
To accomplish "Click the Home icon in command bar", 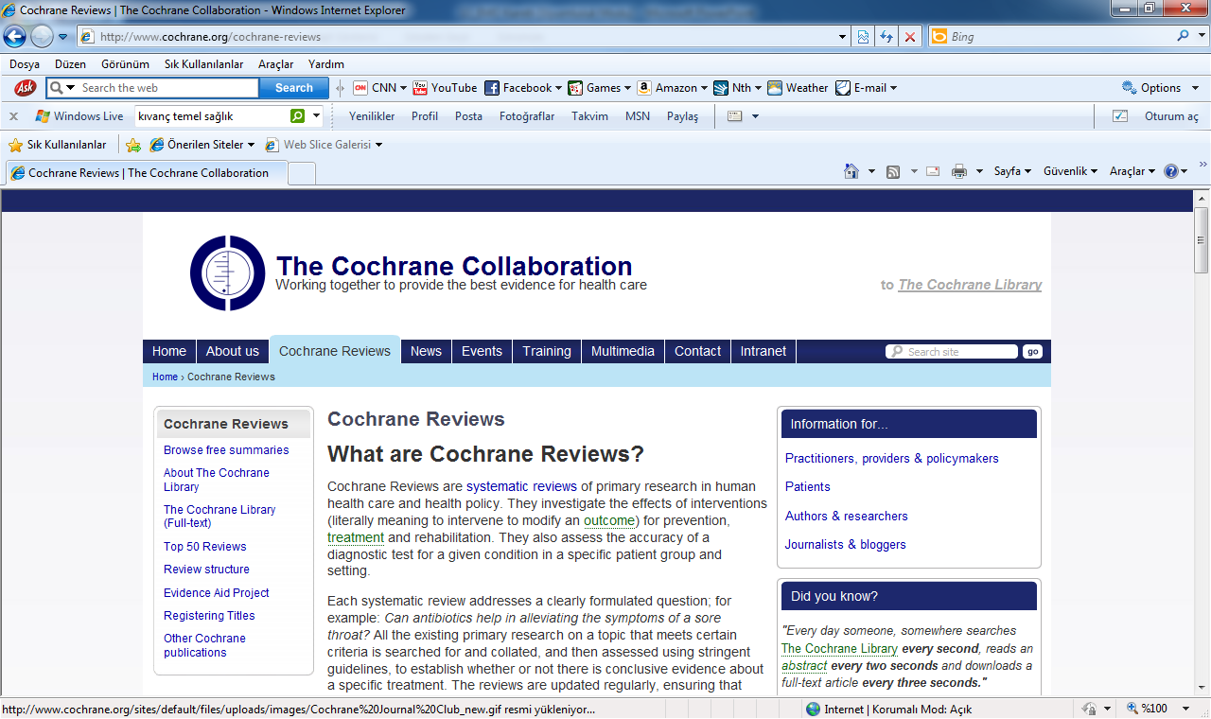I will point(851,171).
